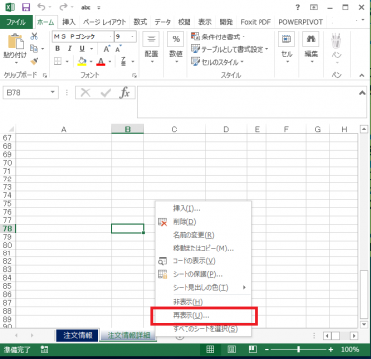Expand the Name Box dropdown arrow
The width and height of the screenshot is (371, 359).
53,93
